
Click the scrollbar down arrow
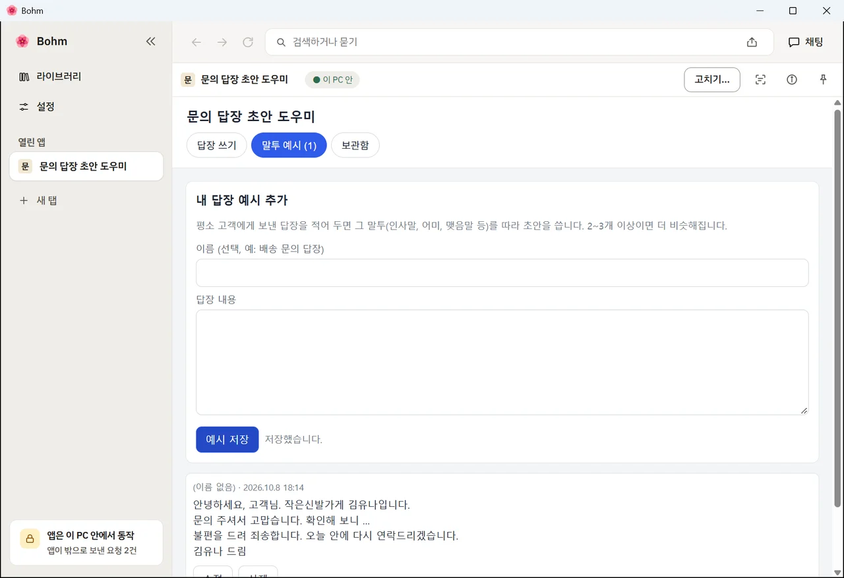pos(837,572)
